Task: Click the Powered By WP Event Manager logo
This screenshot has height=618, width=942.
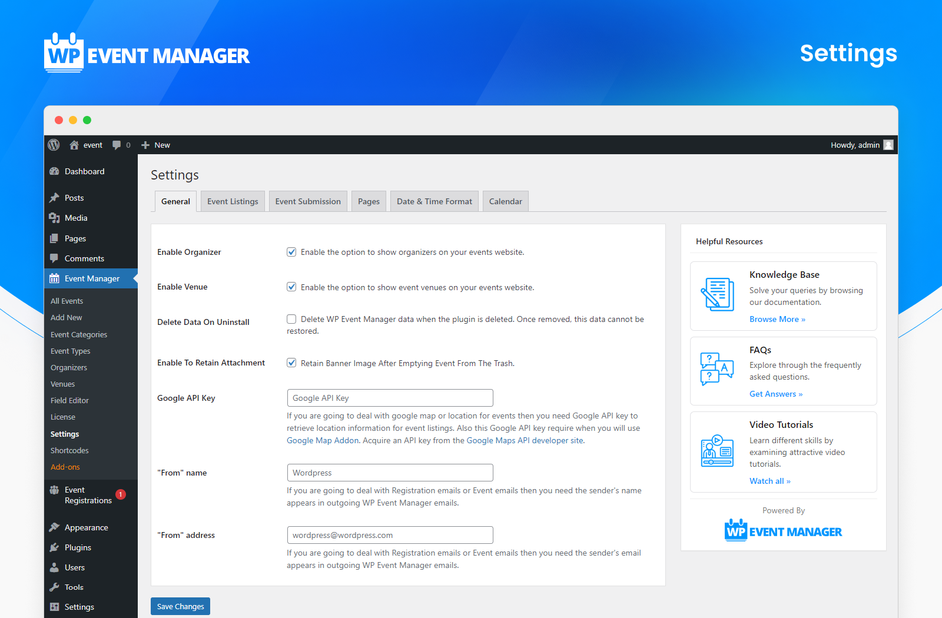Action: tap(783, 530)
